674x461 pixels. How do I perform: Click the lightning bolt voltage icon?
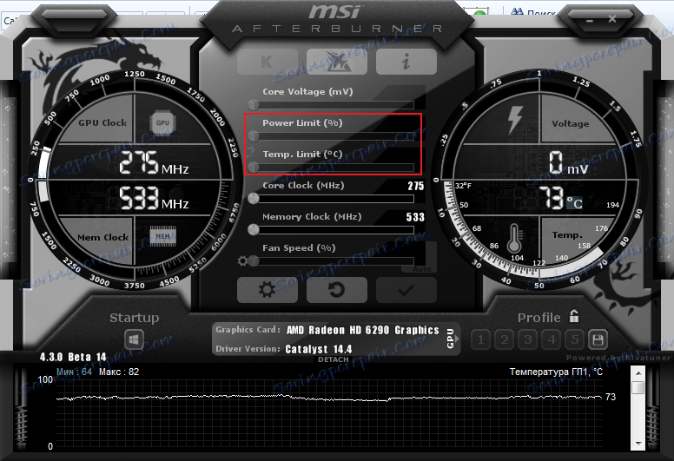tap(514, 120)
